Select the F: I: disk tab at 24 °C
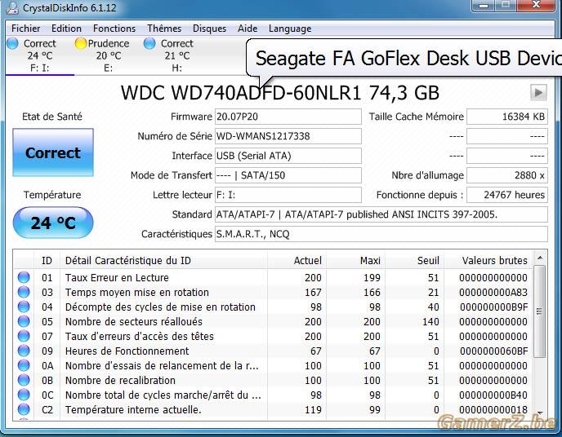Viewport: 562px width, 437px height. [39, 55]
